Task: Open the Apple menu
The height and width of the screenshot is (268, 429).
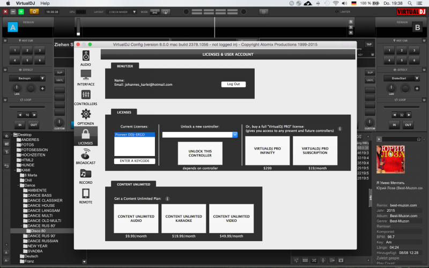Action: point(8,3)
